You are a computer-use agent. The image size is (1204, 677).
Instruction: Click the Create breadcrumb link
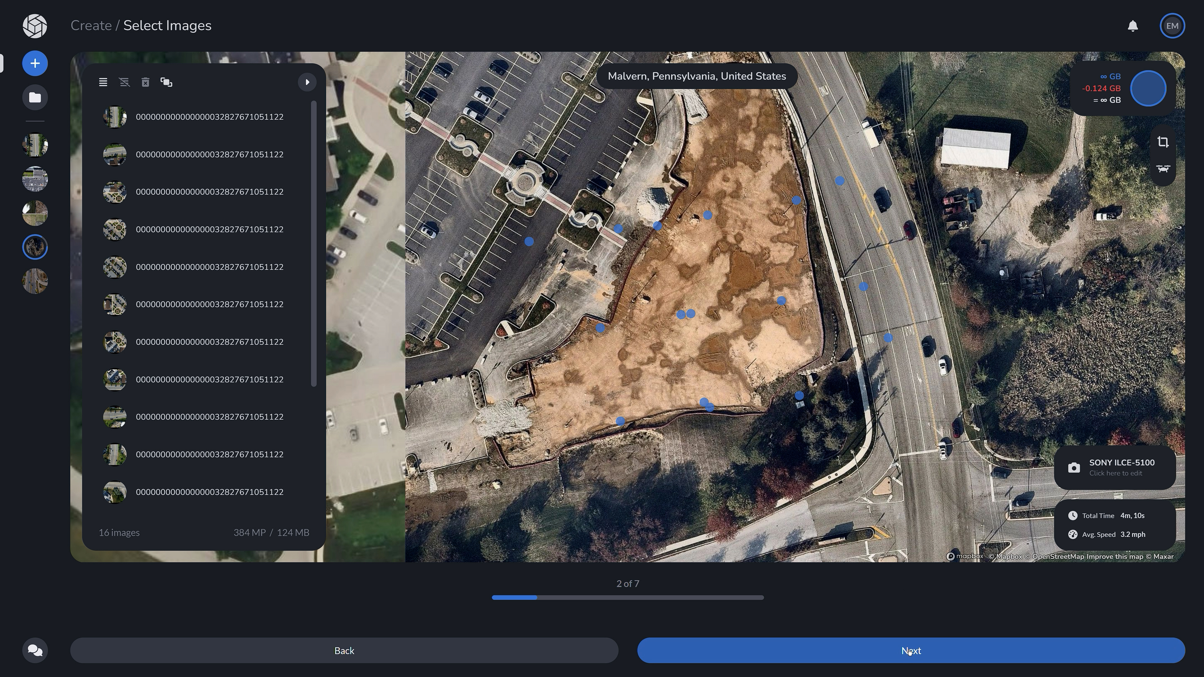pyautogui.click(x=91, y=26)
